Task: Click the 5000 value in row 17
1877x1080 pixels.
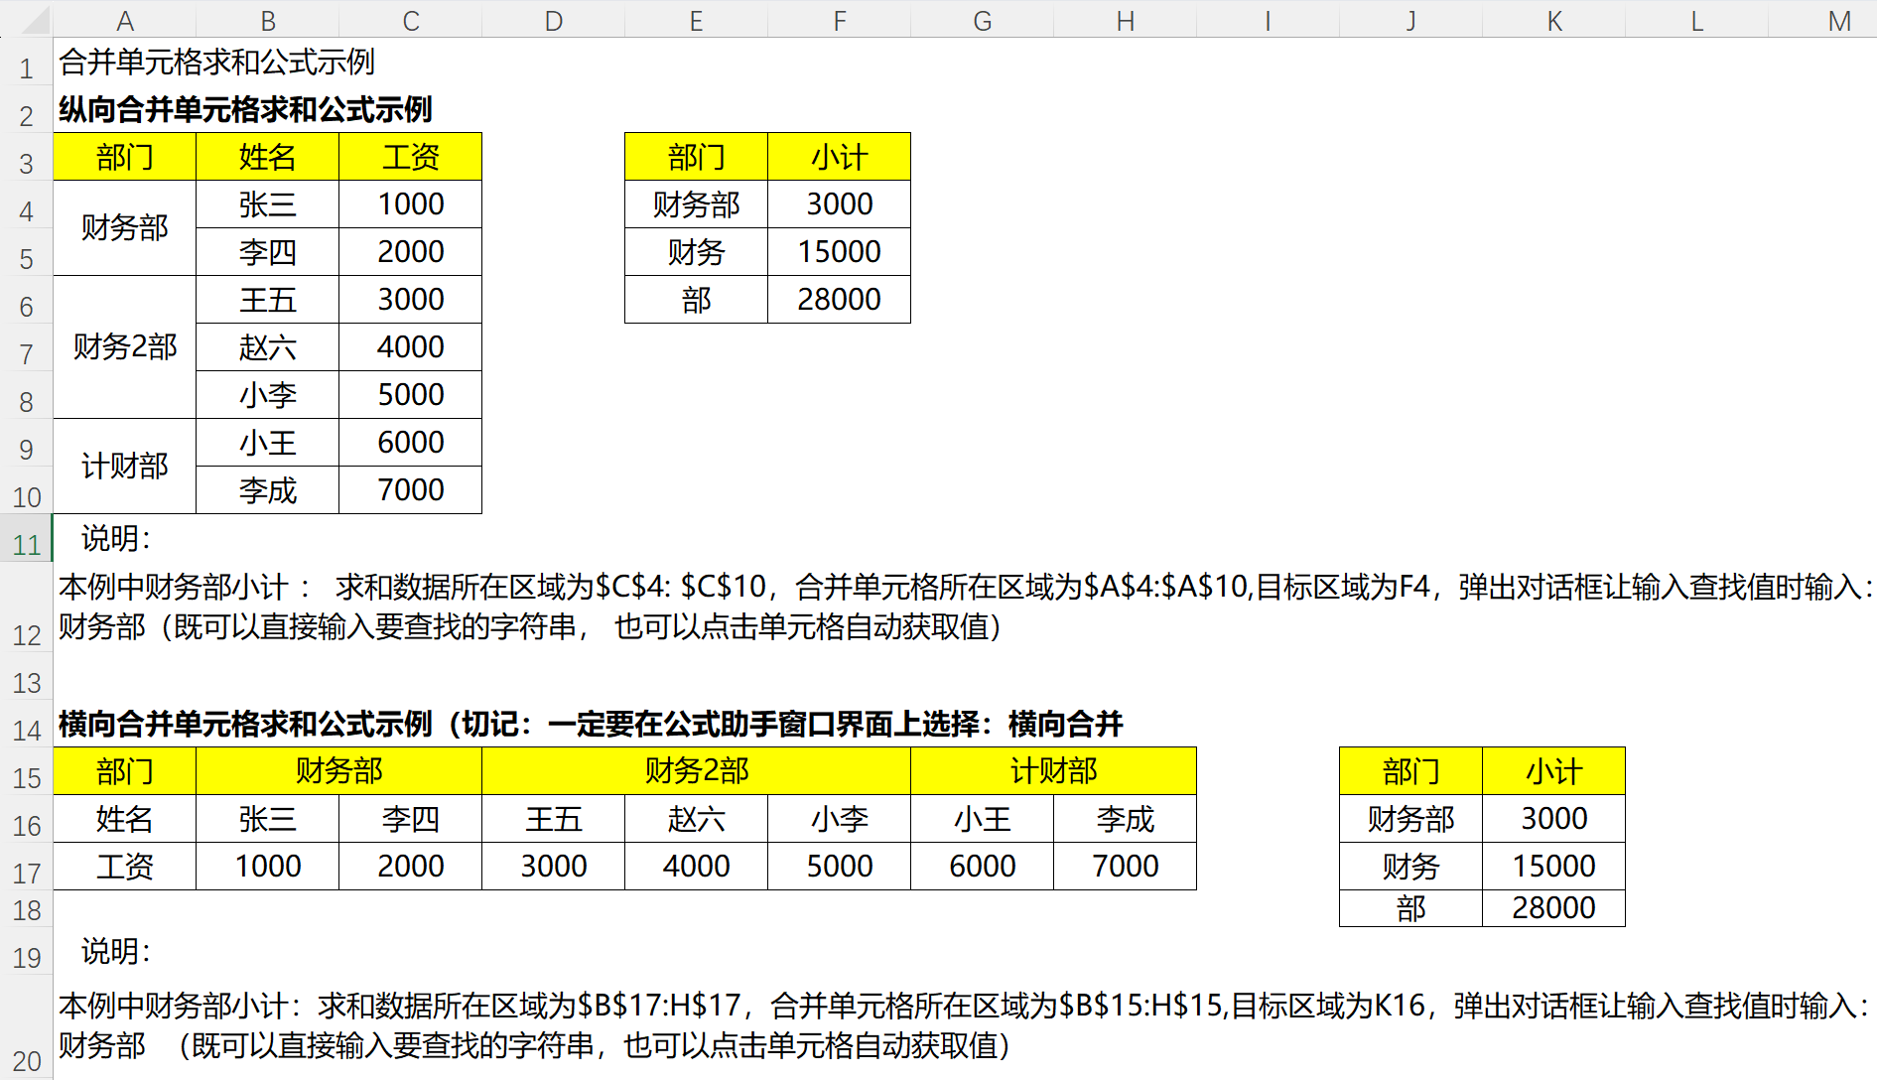Action: tap(840, 867)
